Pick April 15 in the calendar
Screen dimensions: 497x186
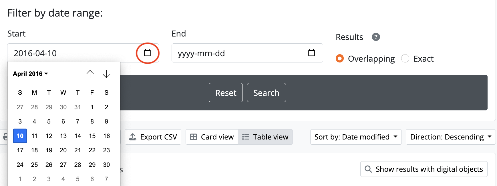92,136
